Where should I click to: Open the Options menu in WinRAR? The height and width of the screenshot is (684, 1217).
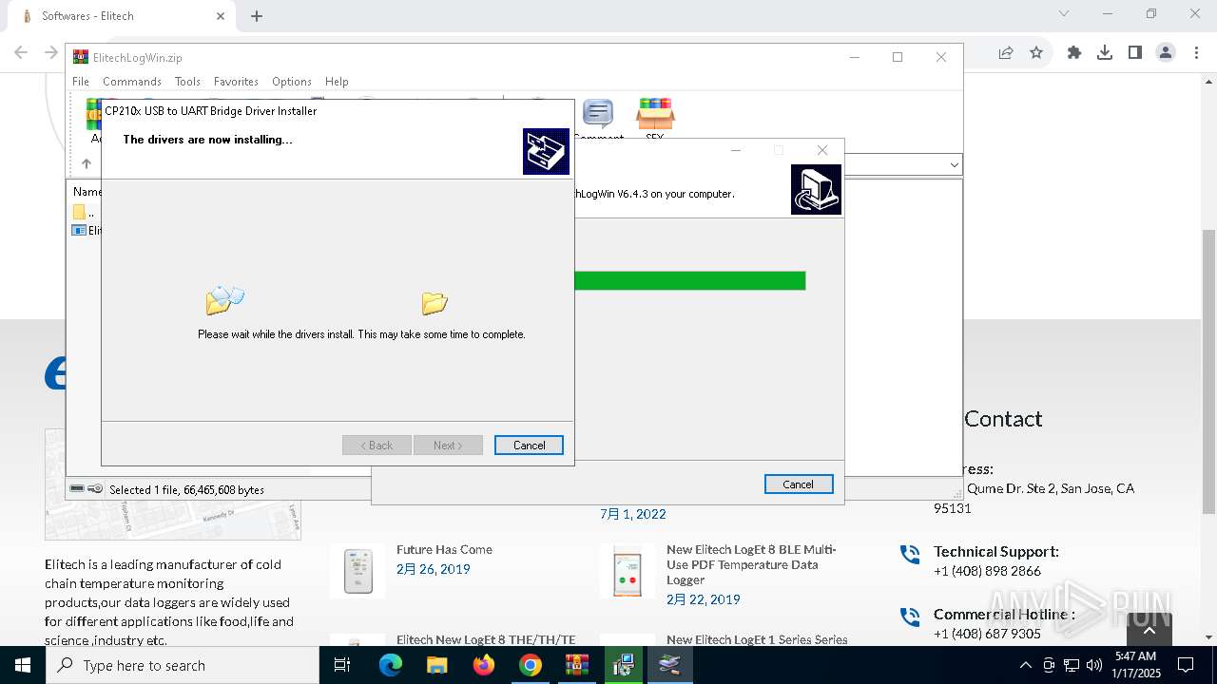click(x=292, y=82)
